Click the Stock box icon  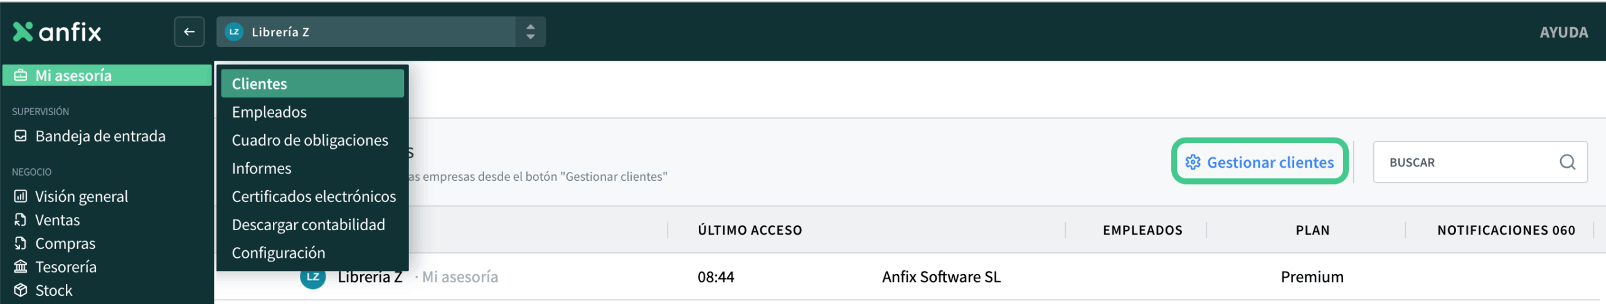coord(21,290)
